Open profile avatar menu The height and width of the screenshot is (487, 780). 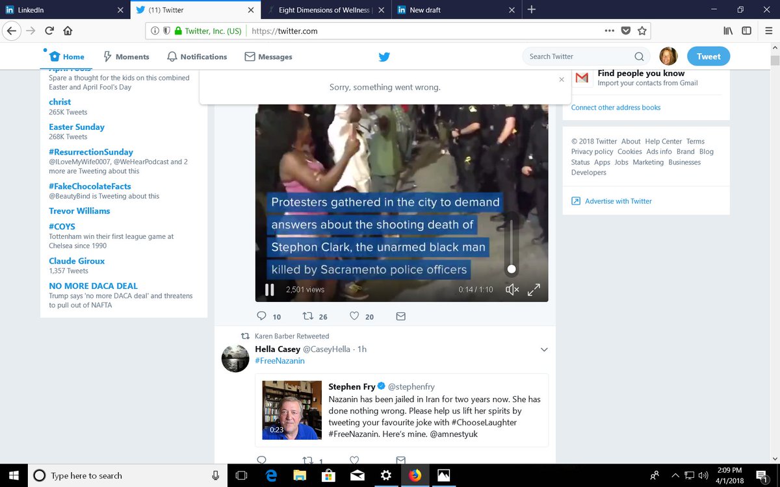coord(668,56)
